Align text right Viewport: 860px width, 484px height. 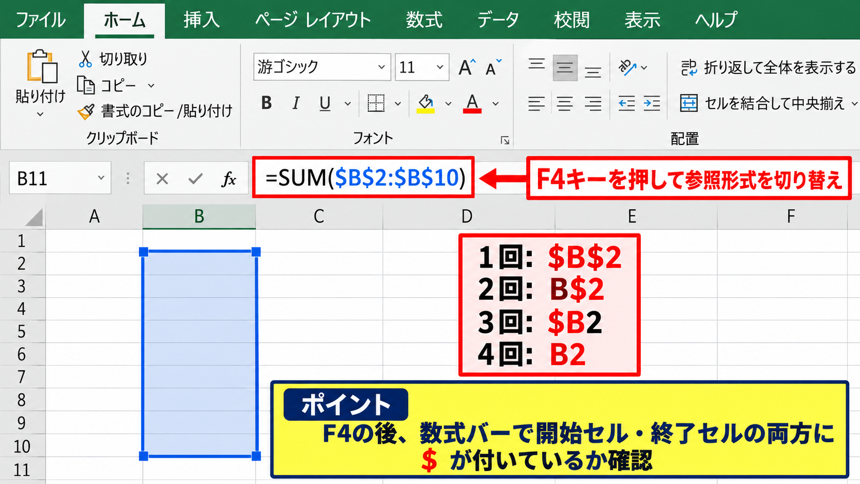click(593, 104)
